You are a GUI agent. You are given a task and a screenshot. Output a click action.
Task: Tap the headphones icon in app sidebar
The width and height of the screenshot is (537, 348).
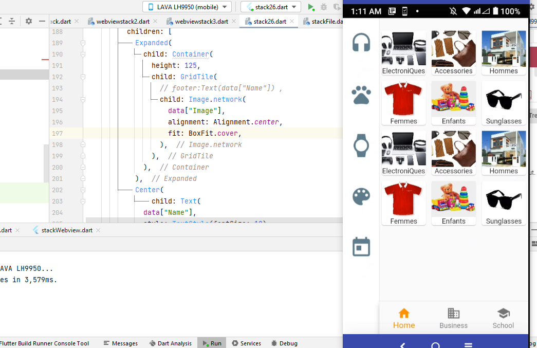tap(361, 43)
